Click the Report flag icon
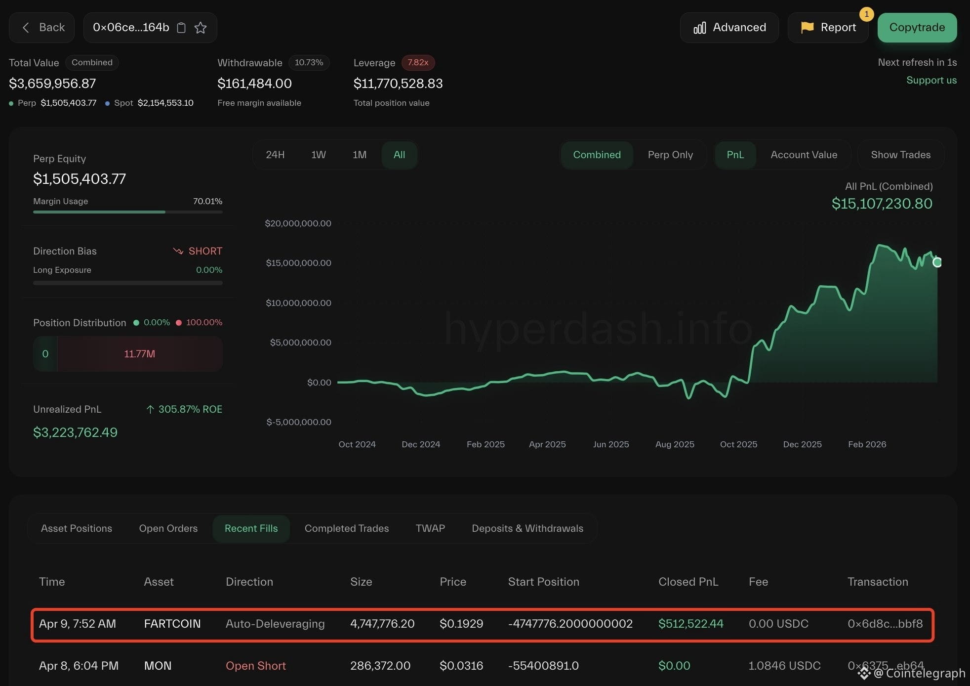970x686 pixels. pos(807,28)
